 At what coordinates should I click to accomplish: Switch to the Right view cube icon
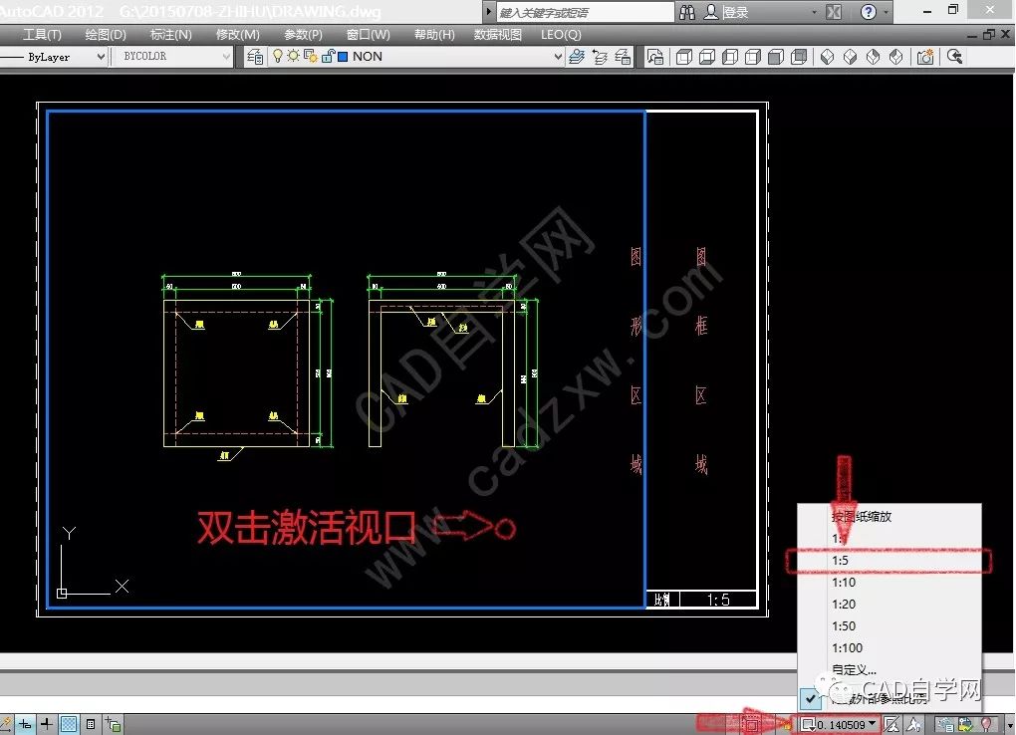(x=753, y=57)
